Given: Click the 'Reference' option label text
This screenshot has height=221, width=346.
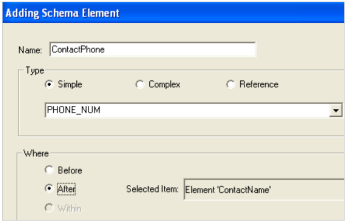Looking at the screenshot, I should pos(259,85).
